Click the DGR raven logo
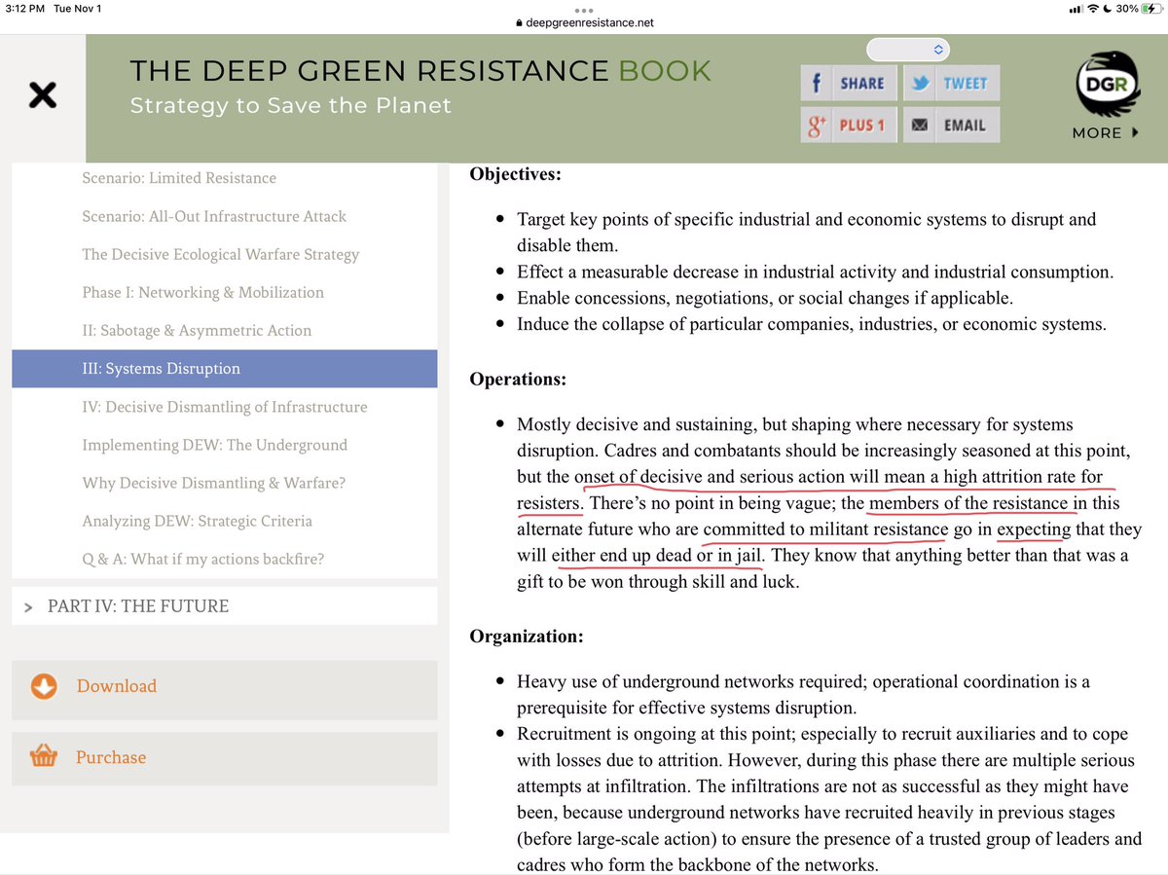 [1105, 83]
